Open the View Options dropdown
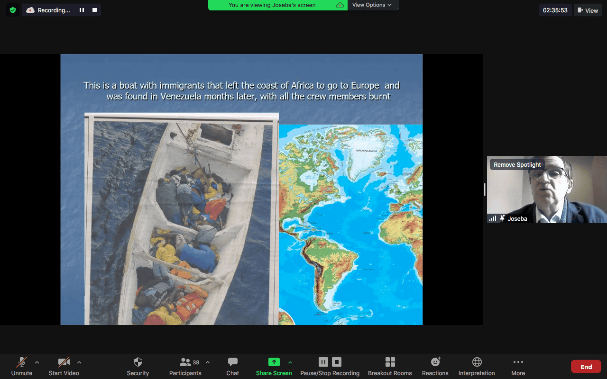 tap(373, 5)
